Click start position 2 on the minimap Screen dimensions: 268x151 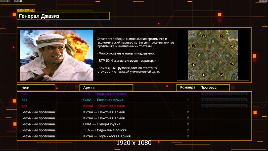pyautogui.click(x=221, y=74)
